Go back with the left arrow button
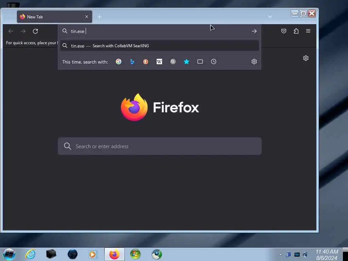 click(x=11, y=31)
